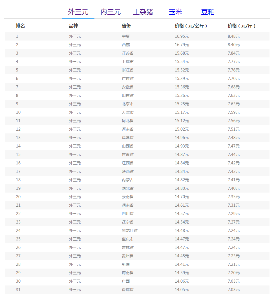Viewport: 274px width, 297px height.
Task: Click the 品种 column header
Action: [x=73, y=26]
